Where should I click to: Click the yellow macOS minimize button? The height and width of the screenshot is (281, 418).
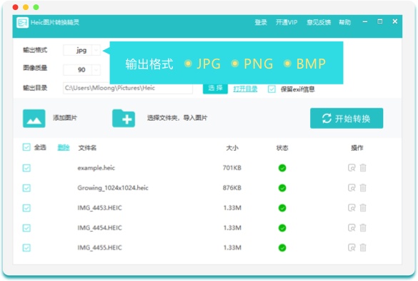26,7
